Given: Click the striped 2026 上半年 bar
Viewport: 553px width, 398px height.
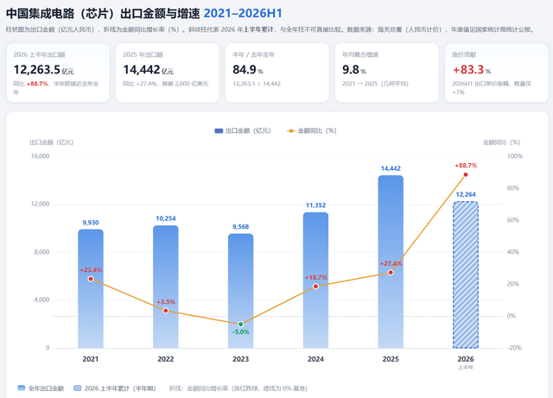Looking at the screenshot, I should pyautogui.click(x=466, y=275).
